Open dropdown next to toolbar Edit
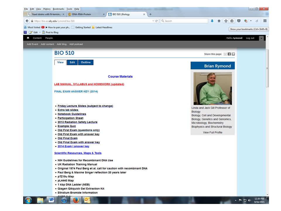281x211 pixels. 40,32
